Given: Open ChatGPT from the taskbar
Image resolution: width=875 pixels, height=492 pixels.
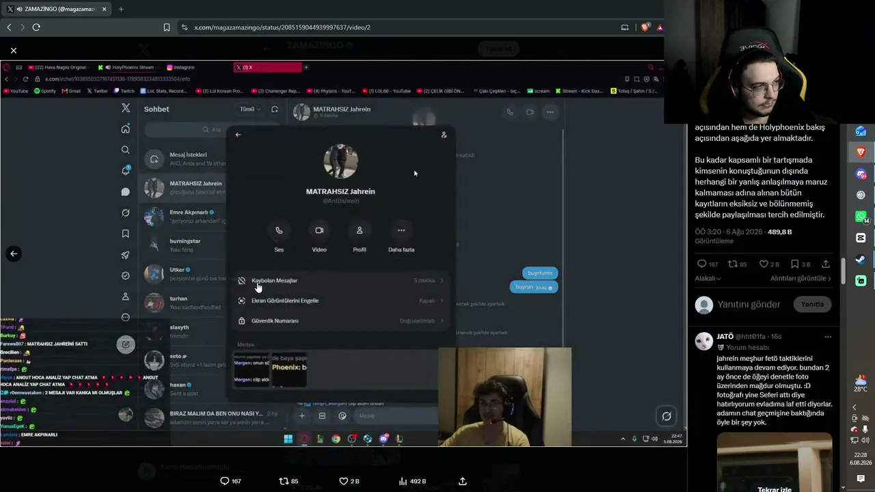Looking at the screenshot, I should pos(861,195).
